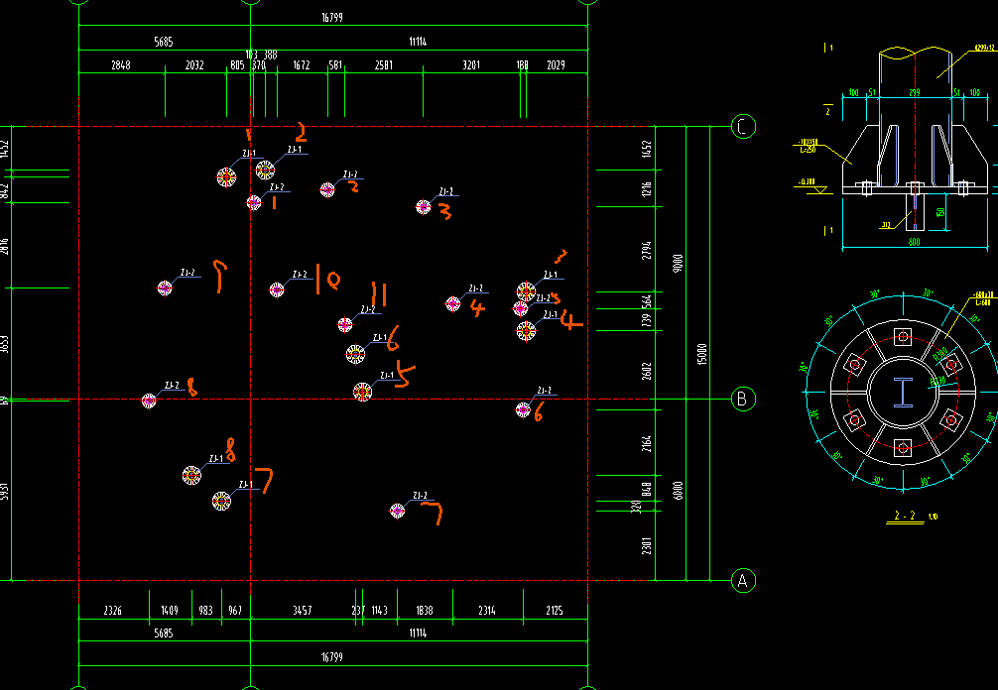The width and height of the screenshot is (998, 690).
Task: Click the 3457 dimension text
Action: click(x=303, y=611)
